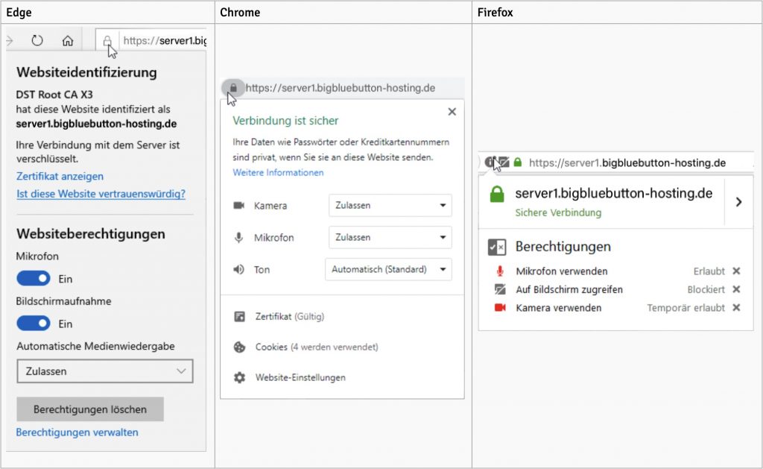Open Edge Automatische Medienwiedergabe dropdown
This screenshot has height=469, width=763.
point(104,371)
